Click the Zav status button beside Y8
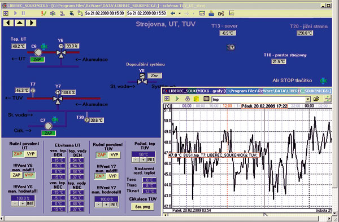The image size is (339, 222). (154, 76)
